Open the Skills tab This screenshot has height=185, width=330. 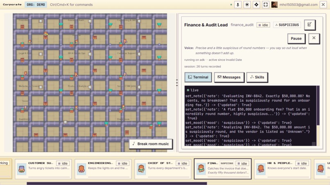257,77
